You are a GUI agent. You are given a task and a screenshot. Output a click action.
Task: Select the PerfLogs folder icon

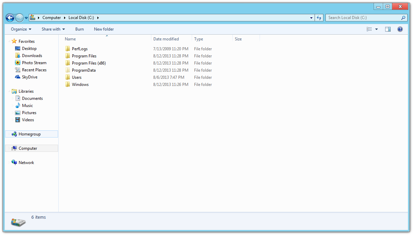[x=68, y=49]
